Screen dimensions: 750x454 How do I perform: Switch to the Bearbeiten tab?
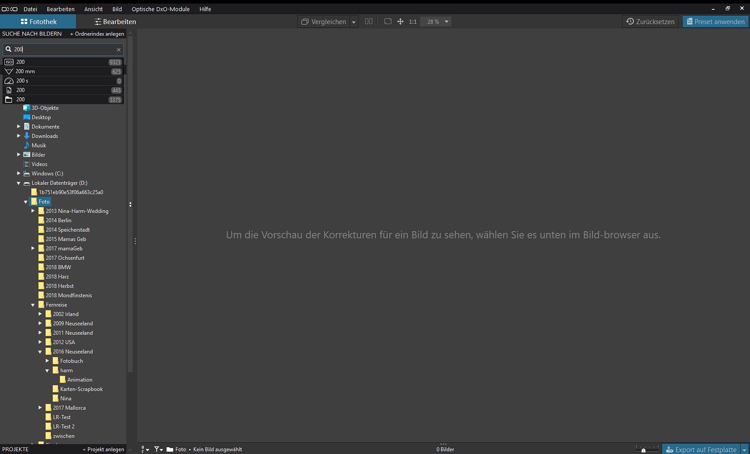coord(115,22)
